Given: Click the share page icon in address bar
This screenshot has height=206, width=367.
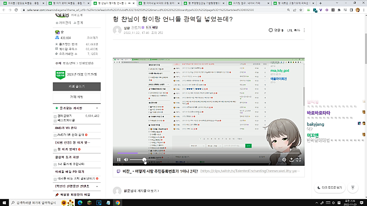Looking at the screenshot, I should [295, 10].
